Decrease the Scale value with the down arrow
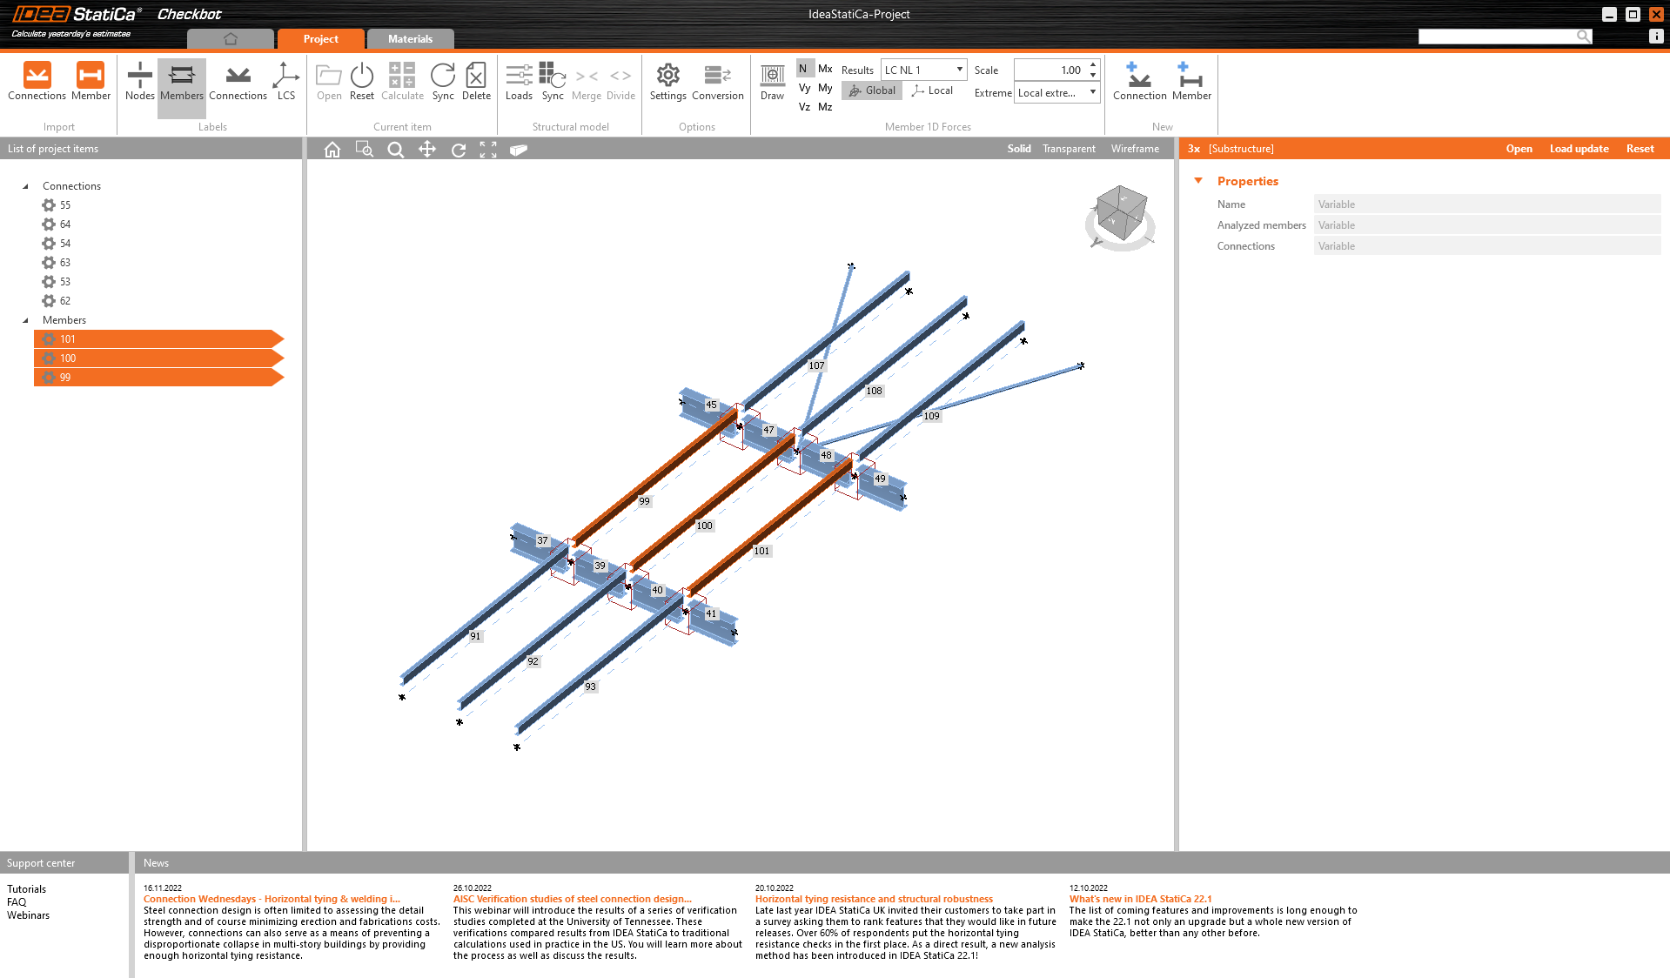Image resolution: width=1670 pixels, height=978 pixels. tap(1093, 75)
